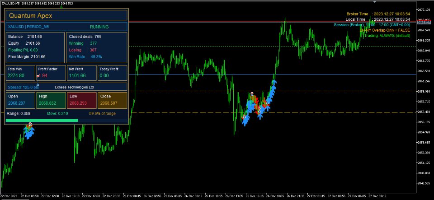Select the blue diamond marker above Spread label
The height and width of the screenshot is (200, 434).
(38, 85)
